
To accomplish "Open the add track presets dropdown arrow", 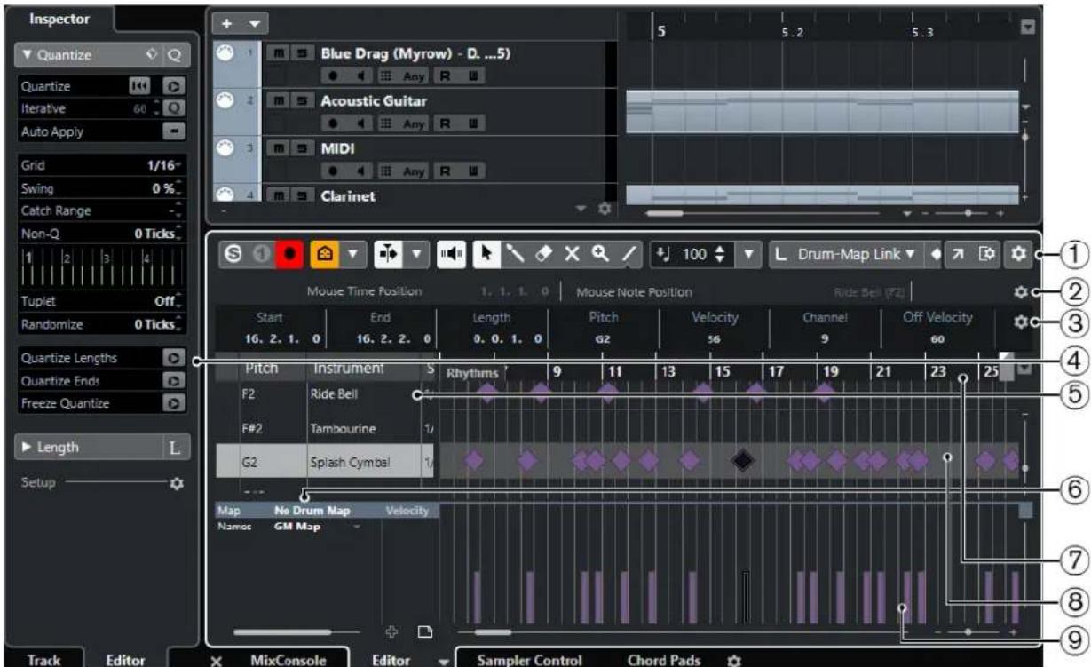I will tap(255, 24).
